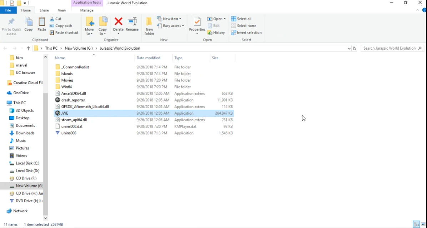Viewport: 427px width, 228px height.
Task: Open UC browser folder in sidebar
Action: (25, 73)
